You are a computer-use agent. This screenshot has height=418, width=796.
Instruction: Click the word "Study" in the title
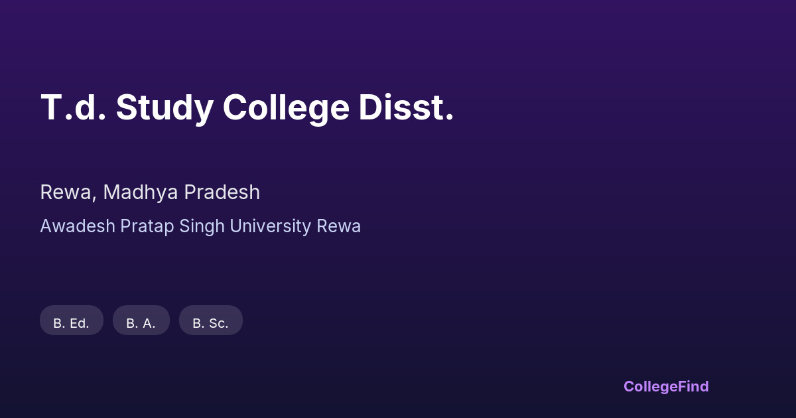tap(164, 107)
